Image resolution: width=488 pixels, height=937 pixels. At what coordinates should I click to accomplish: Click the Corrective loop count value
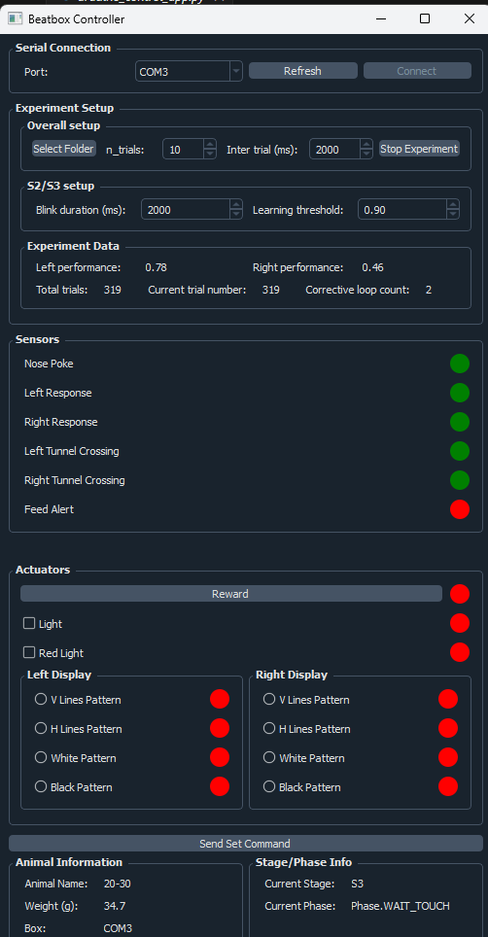[x=429, y=290]
